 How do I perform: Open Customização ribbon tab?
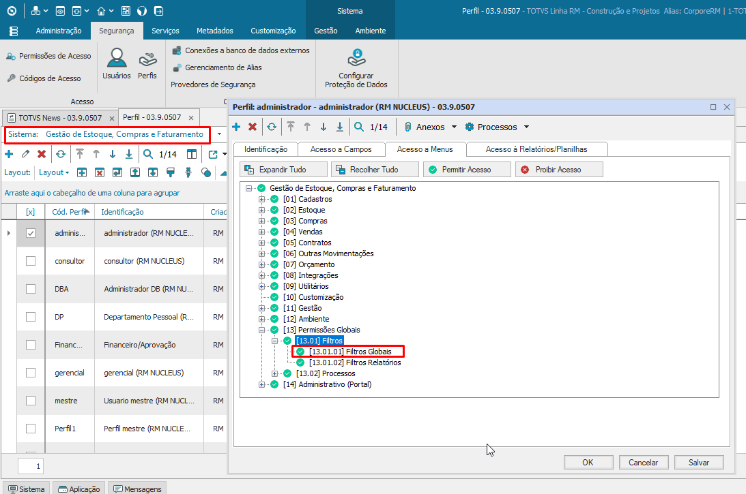[273, 31]
